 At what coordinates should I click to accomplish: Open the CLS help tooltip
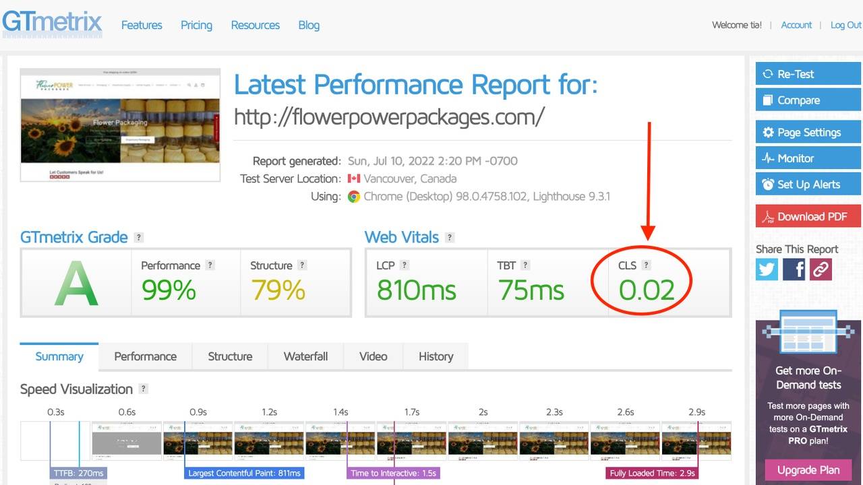(x=648, y=265)
